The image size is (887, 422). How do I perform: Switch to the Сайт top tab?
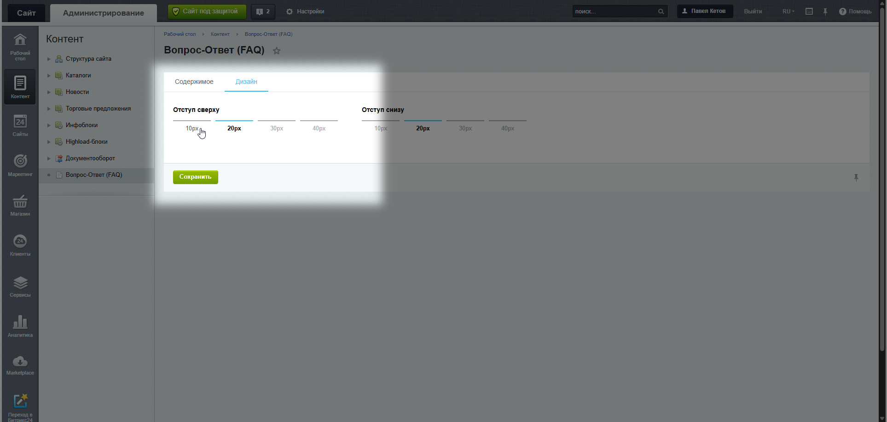pyautogui.click(x=26, y=13)
